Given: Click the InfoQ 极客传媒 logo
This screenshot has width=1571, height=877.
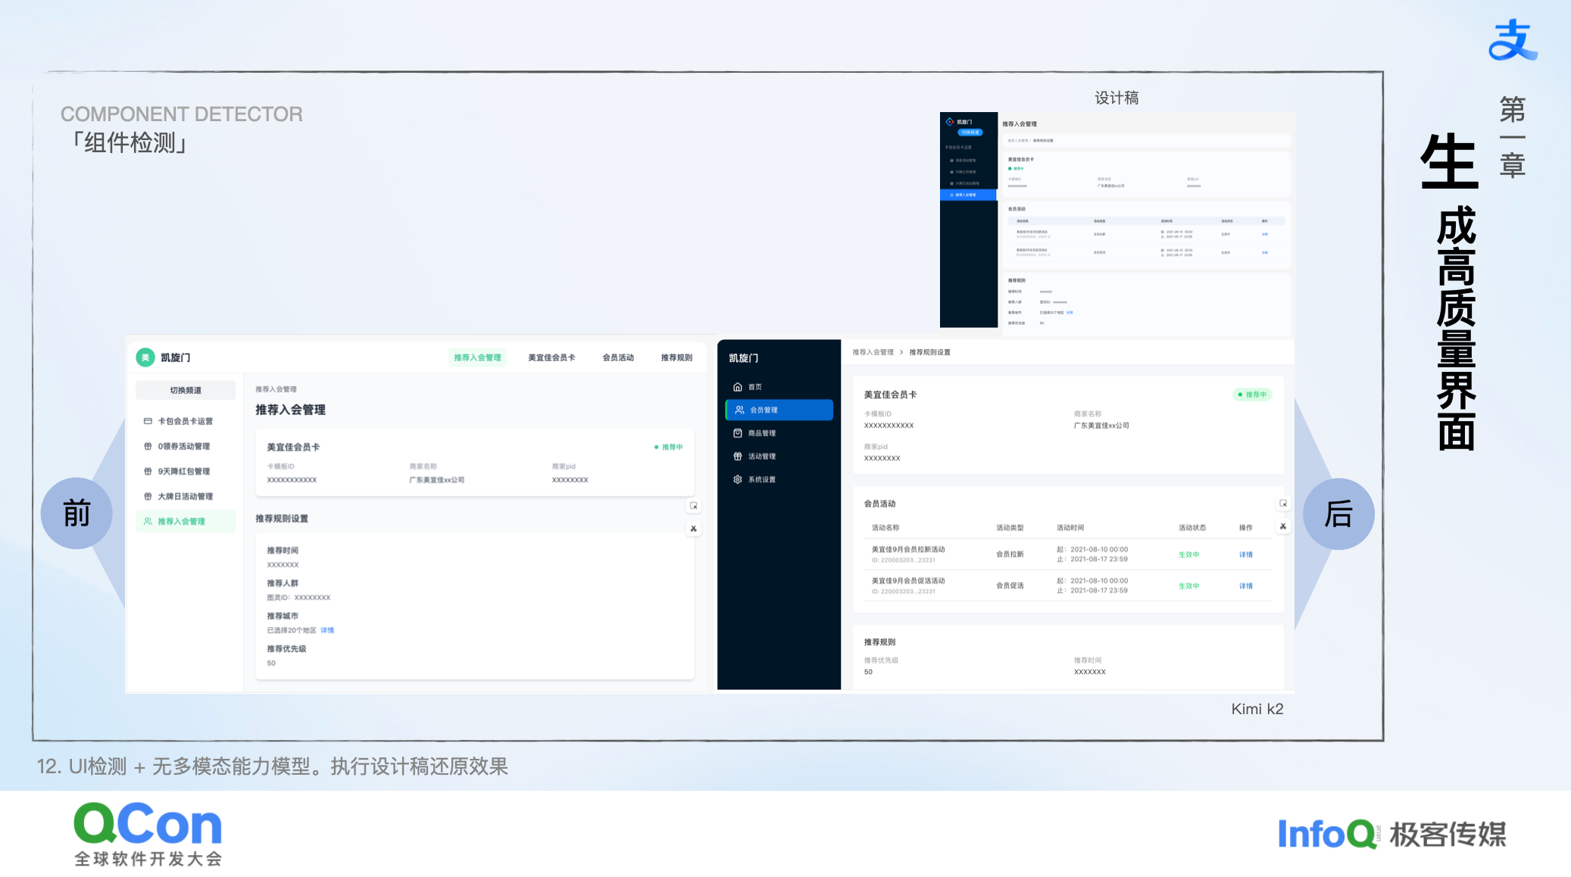Looking at the screenshot, I should click(1392, 834).
